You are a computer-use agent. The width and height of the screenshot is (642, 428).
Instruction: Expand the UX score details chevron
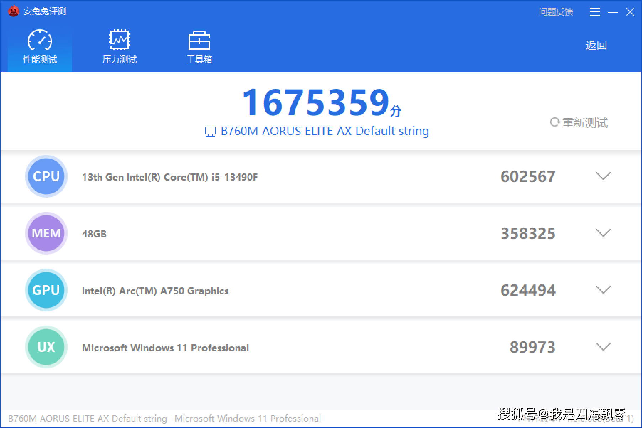tap(603, 347)
